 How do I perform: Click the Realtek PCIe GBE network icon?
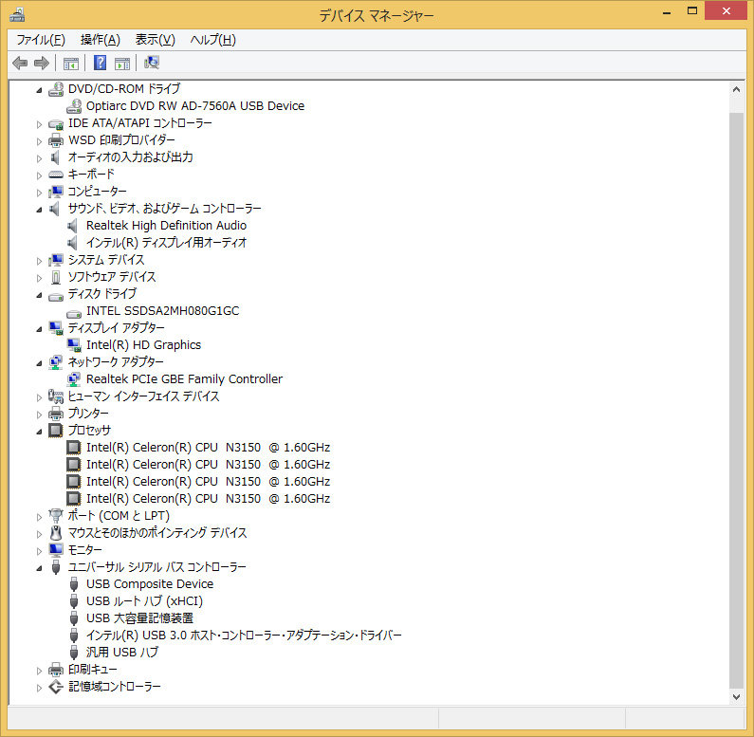coord(74,379)
